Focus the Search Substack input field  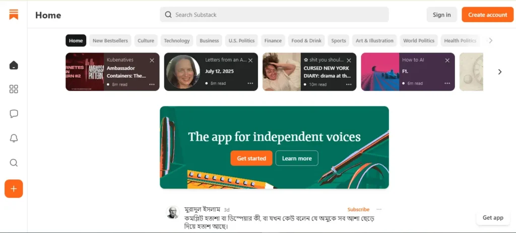(x=274, y=15)
